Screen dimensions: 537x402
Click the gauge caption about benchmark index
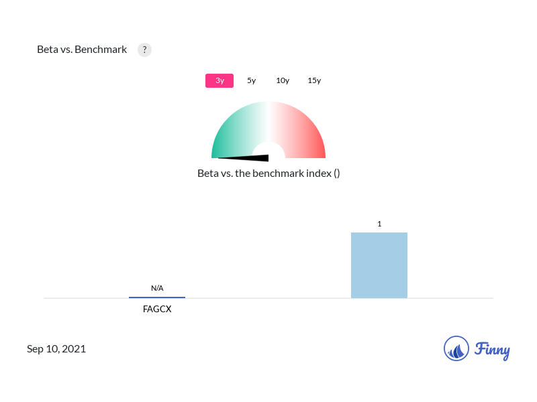(x=268, y=173)
